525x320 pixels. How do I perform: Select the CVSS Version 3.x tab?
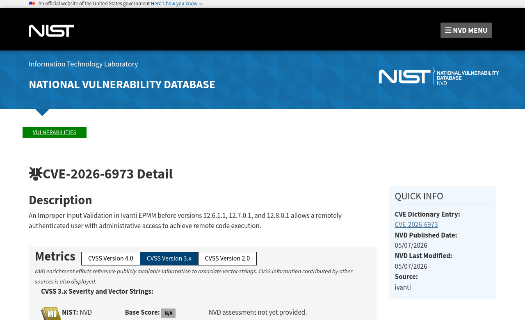point(169,258)
